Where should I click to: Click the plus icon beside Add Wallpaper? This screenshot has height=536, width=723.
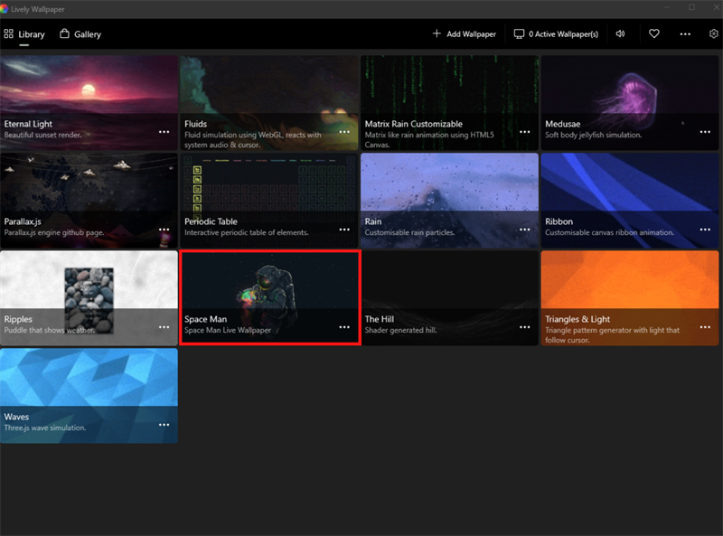pyautogui.click(x=437, y=33)
